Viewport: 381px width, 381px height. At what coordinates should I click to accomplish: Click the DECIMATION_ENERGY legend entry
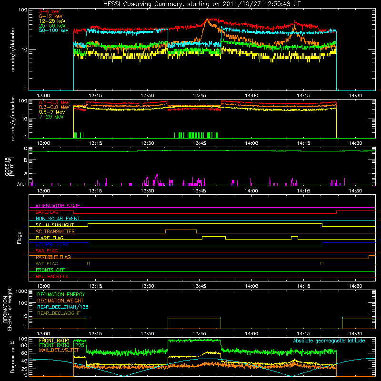(x=61, y=294)
